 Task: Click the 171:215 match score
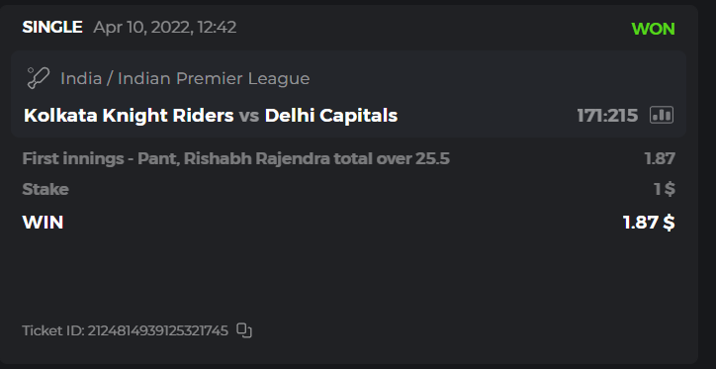(607, 116)
